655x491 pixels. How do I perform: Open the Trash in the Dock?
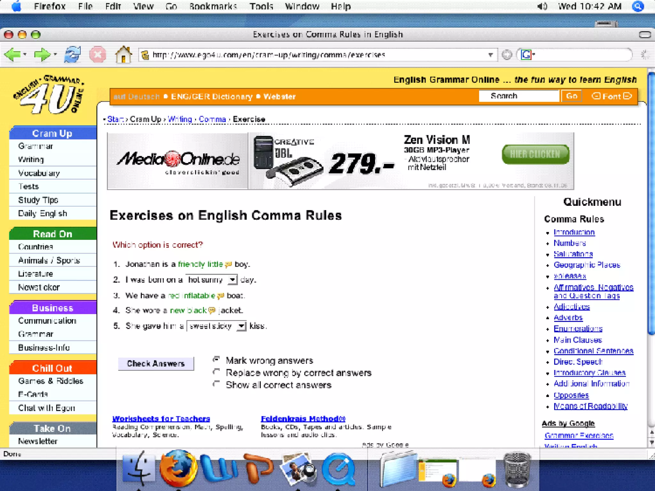click(x=517, y=469)
